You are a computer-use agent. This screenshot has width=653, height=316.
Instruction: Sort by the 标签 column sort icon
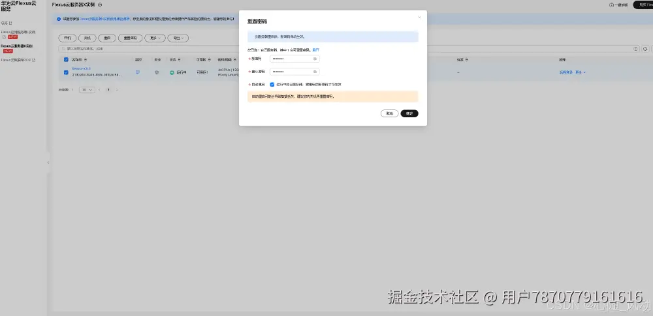(x=466, y=60)
